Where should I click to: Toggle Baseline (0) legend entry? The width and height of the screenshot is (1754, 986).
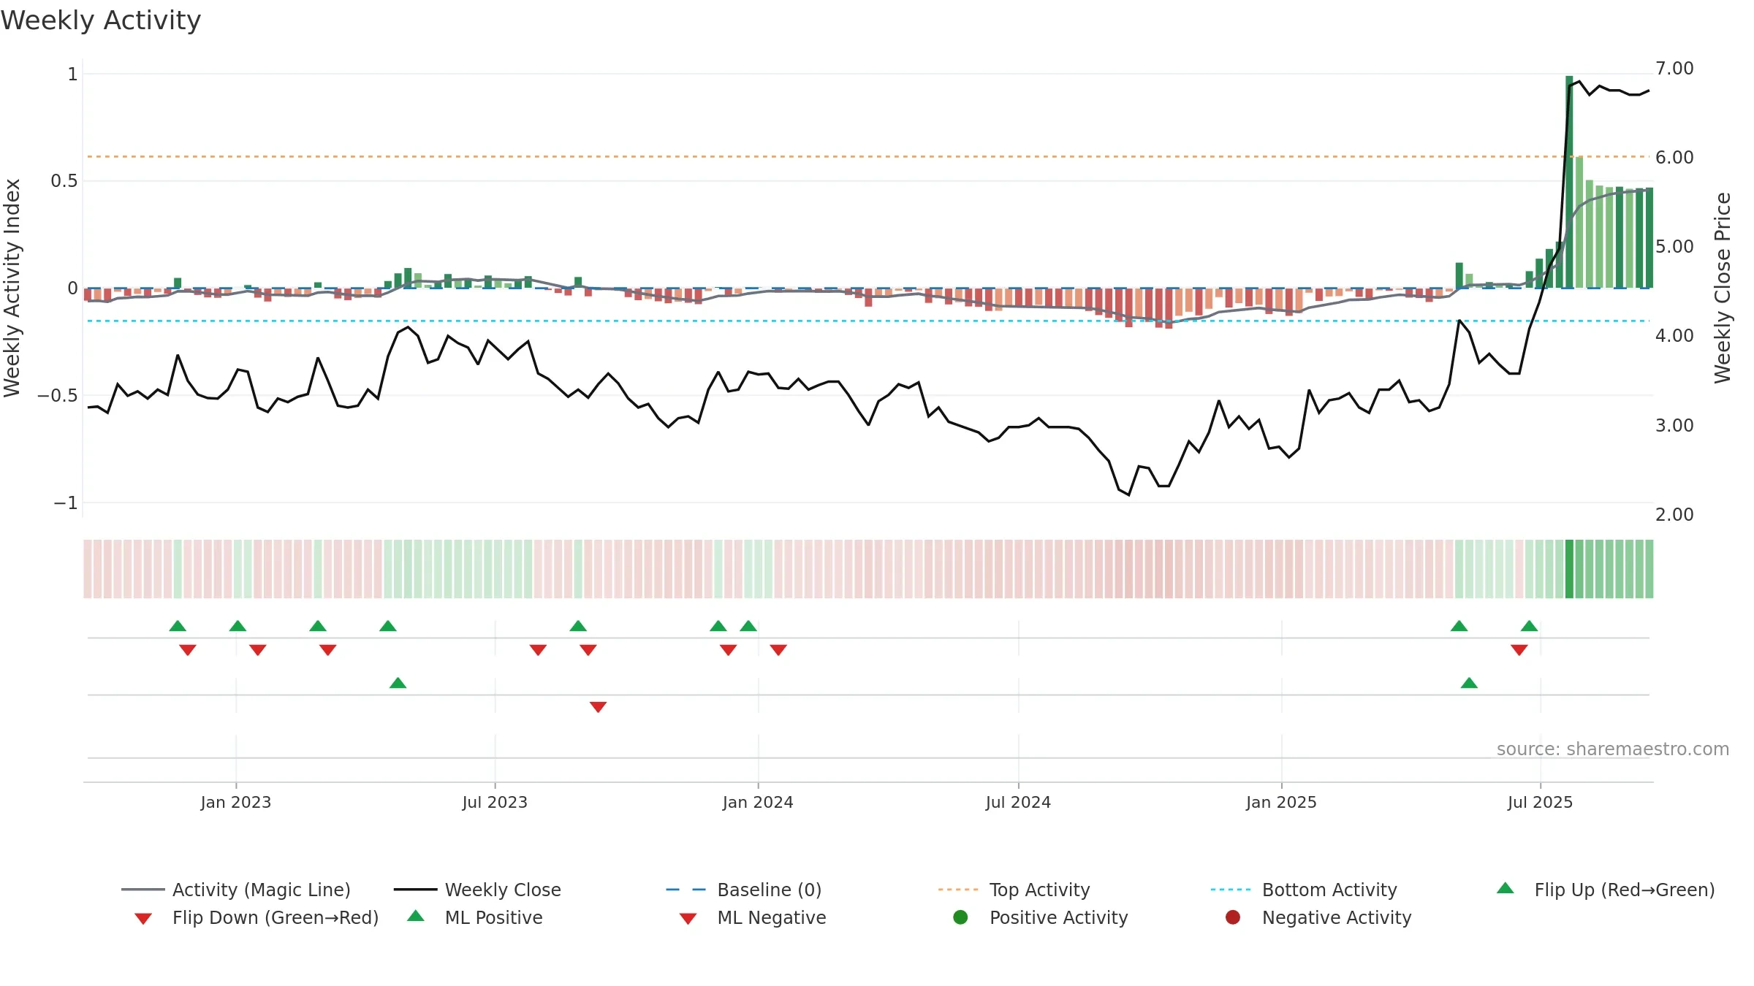[x=744, y=890]
